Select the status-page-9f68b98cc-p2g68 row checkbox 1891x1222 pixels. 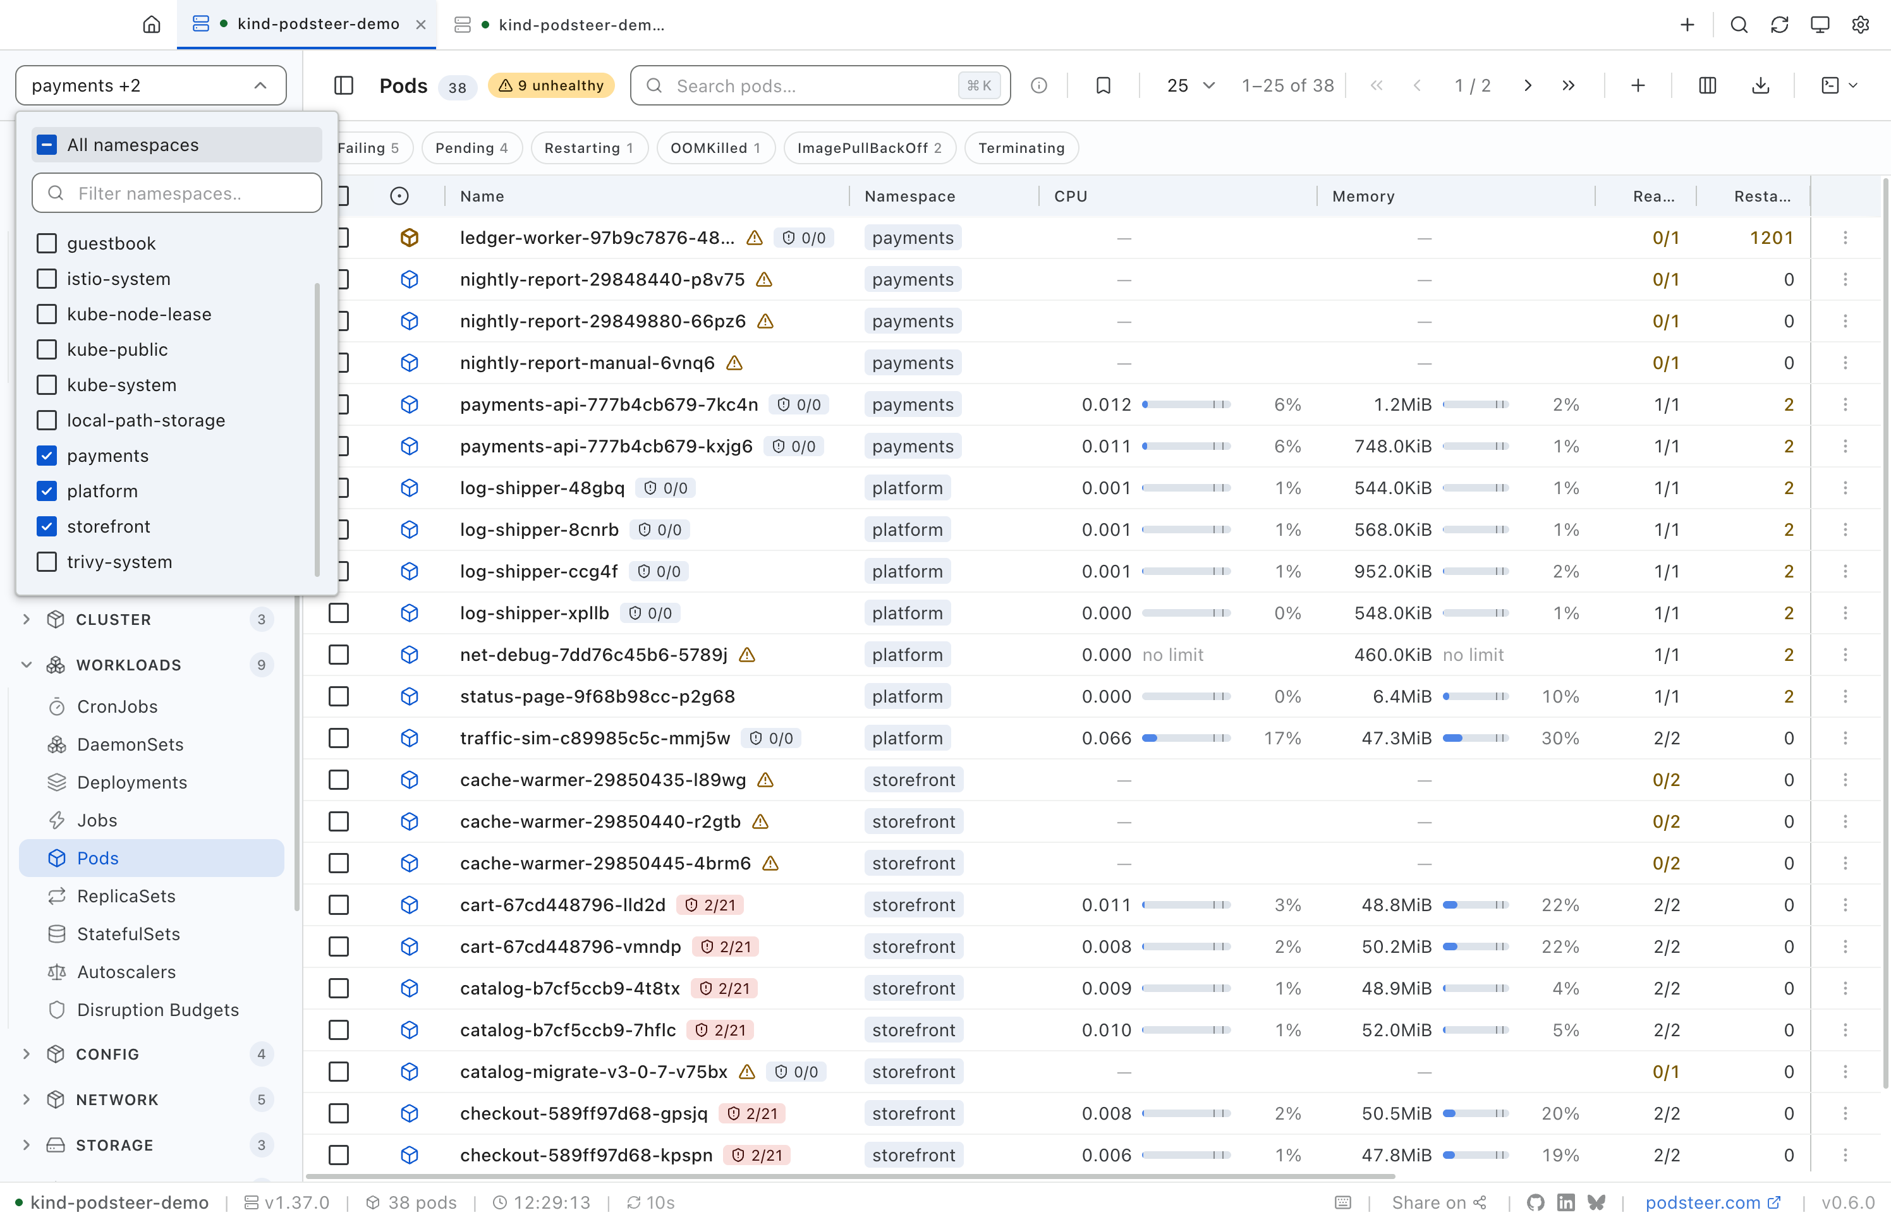click(339, 697)
